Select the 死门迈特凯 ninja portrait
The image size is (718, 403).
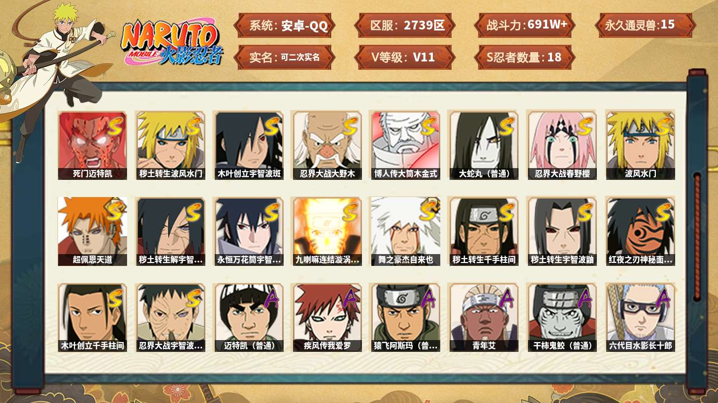click(92, 145)
